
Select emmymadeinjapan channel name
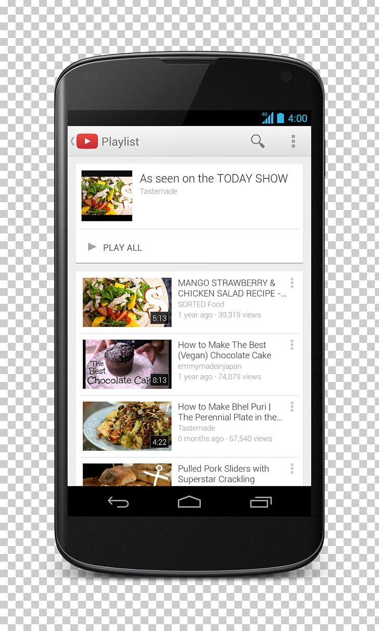210,366
